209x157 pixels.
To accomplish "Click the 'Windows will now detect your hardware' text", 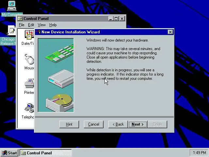I will [118, 40].
